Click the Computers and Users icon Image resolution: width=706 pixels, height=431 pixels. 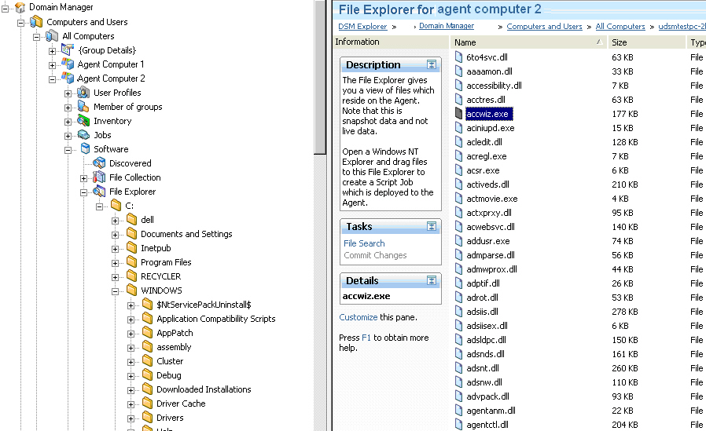36,21
